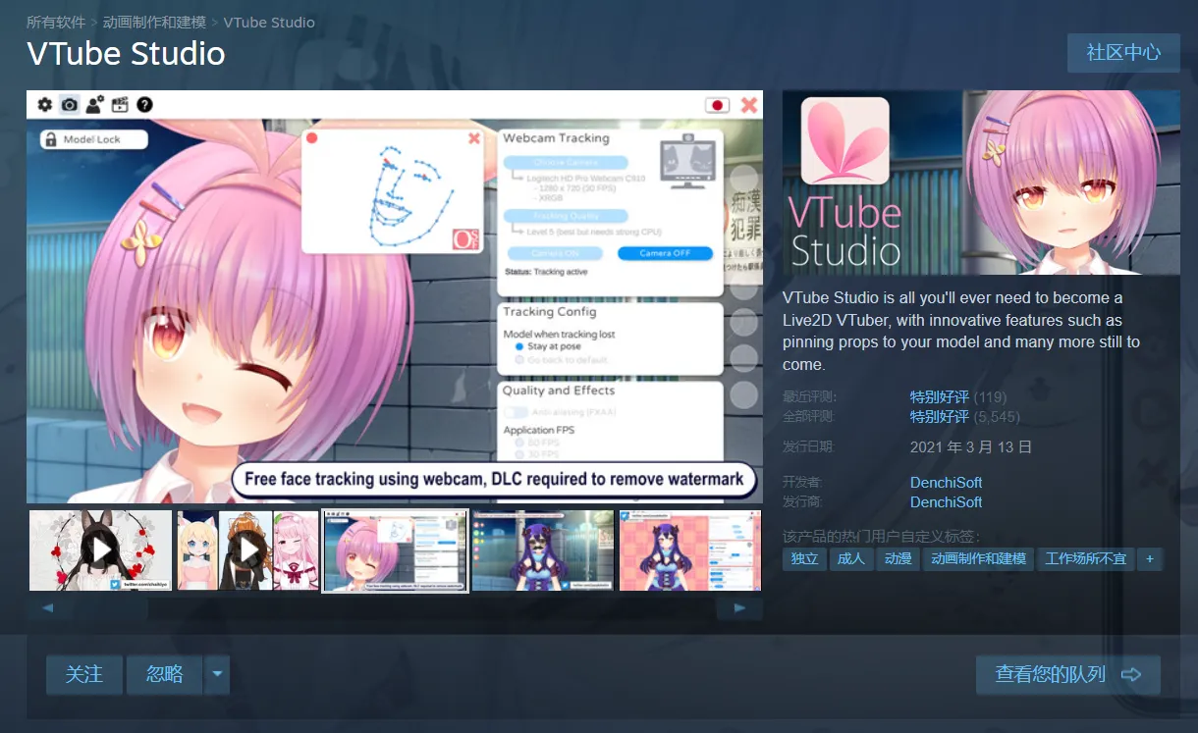Viewport: 1198px width, 733px height.
Task: Open the 动画制作和建模 breadcrumb link
Action: pos(154,22)
